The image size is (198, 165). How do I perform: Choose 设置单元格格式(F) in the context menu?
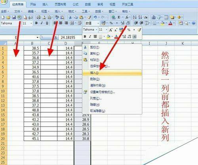[x=112, y=92]
